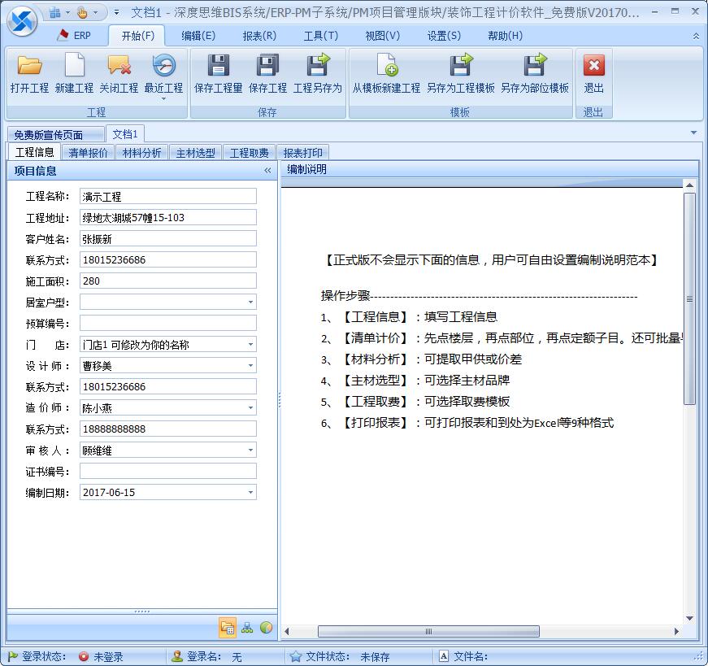Click the horizontal scrollbar in 编制说明 panel
Screen dimensions: 708x666
pyautogui.click(x=428, y=631)
